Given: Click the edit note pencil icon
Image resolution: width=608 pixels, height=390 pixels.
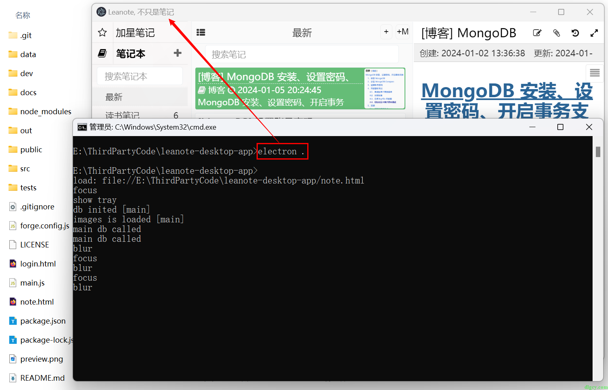Looking at the screenshot, I should click(537, 33).
